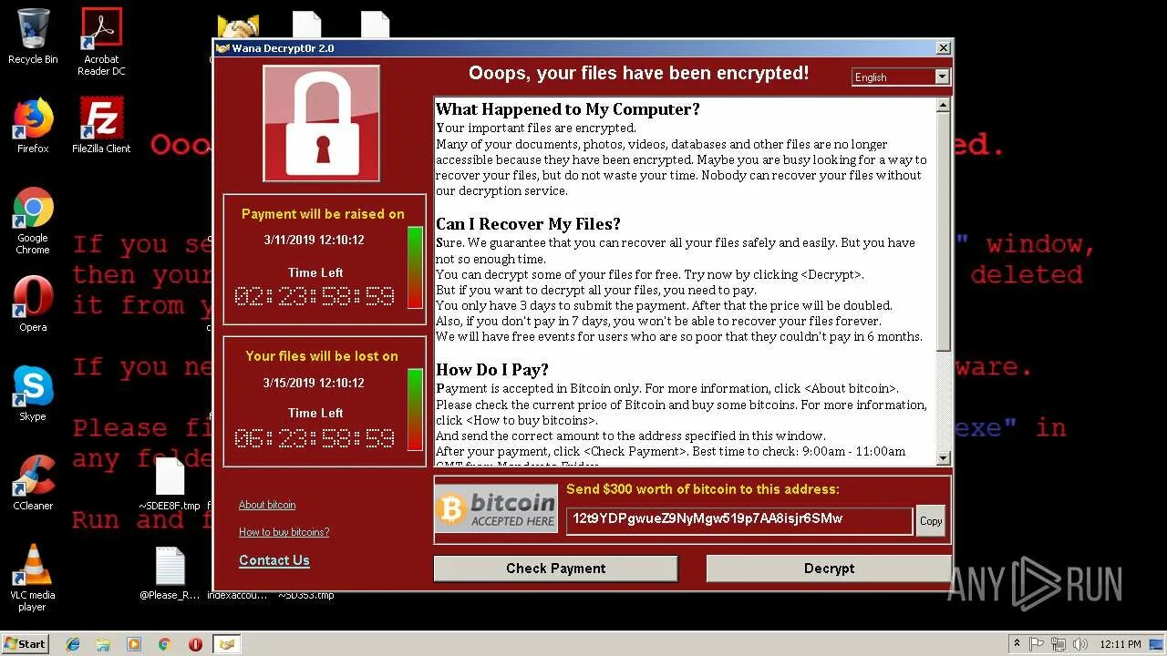Open Firefox desktop shortcut
The image size is (1167, 656).
33,126
